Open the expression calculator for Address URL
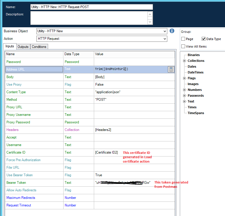This screenshot has width=225, height=216. (x=171, y=69)
